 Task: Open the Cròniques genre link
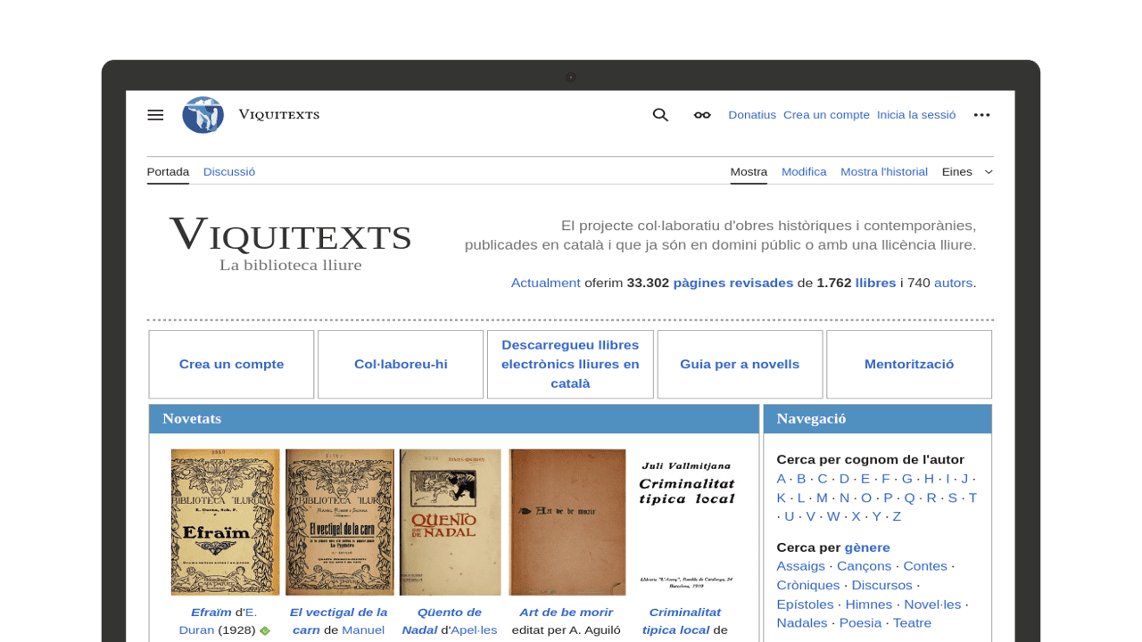(808, 585)
